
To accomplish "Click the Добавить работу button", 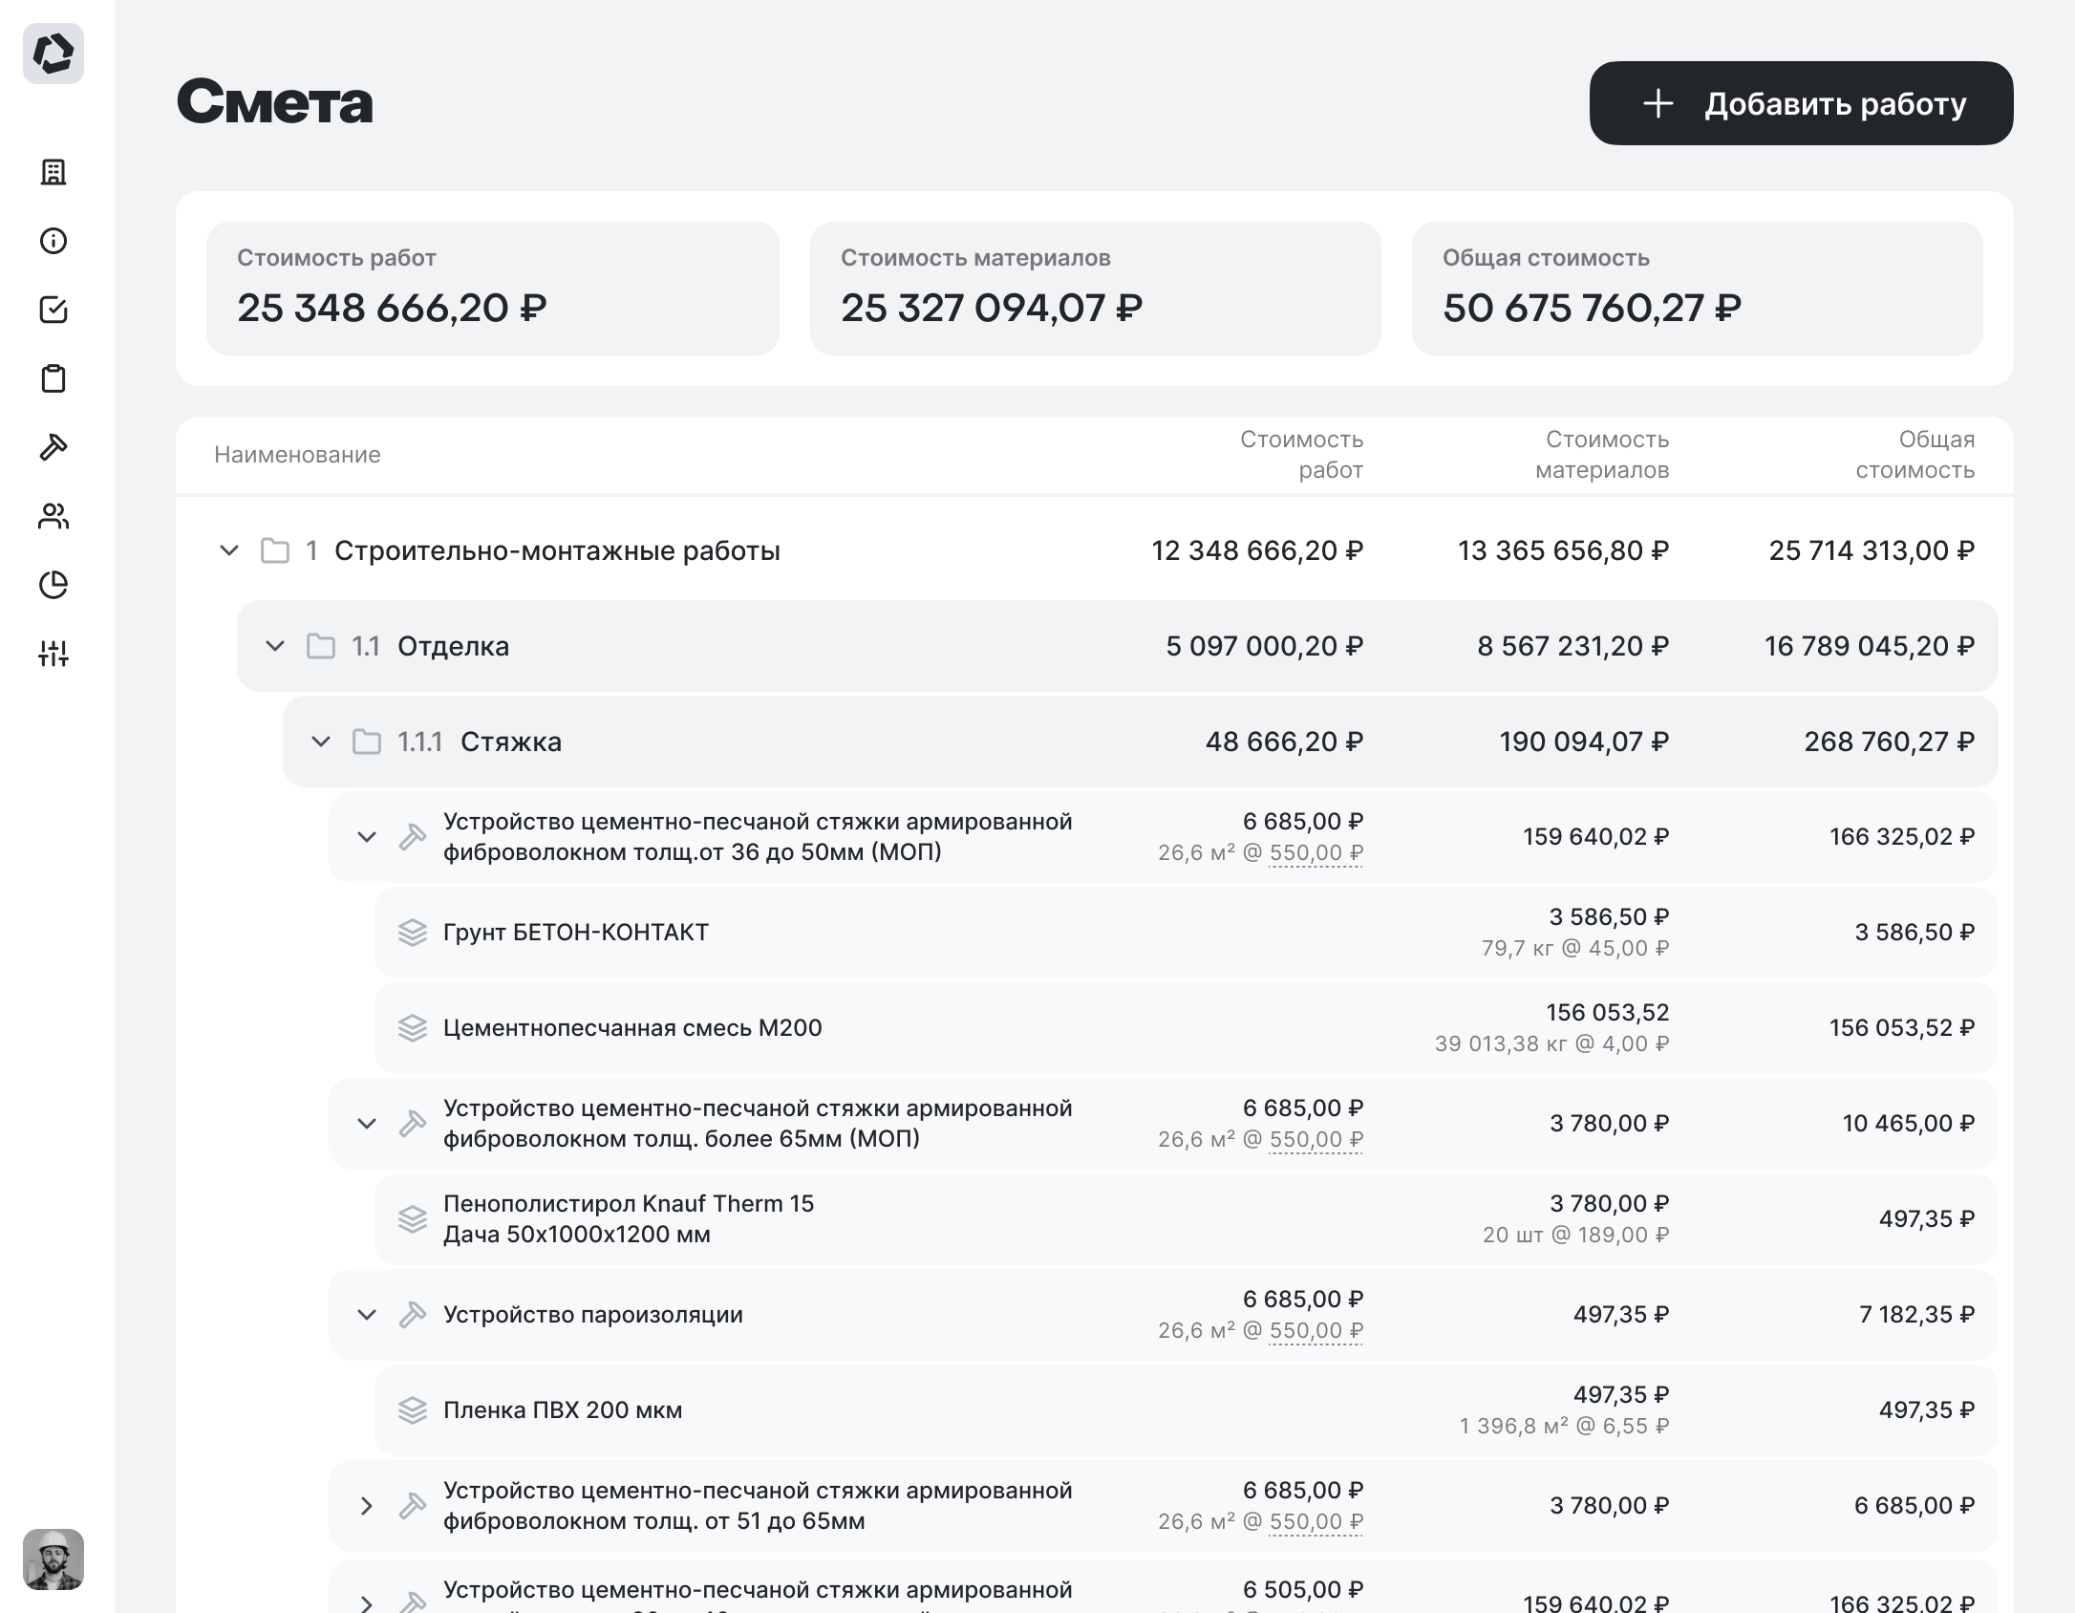I will click(1801, 103).
